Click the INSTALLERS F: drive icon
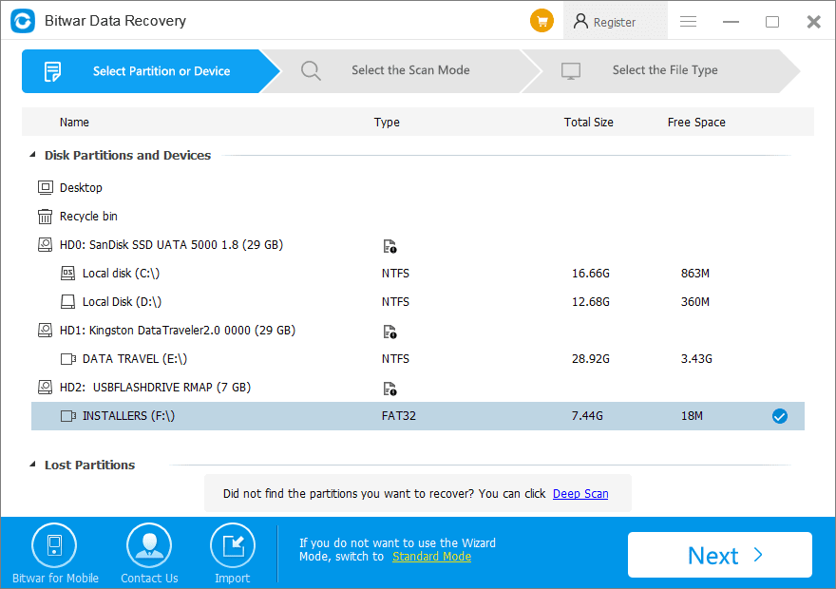Viewport: 836px width, 589px height. pos(68,416)
